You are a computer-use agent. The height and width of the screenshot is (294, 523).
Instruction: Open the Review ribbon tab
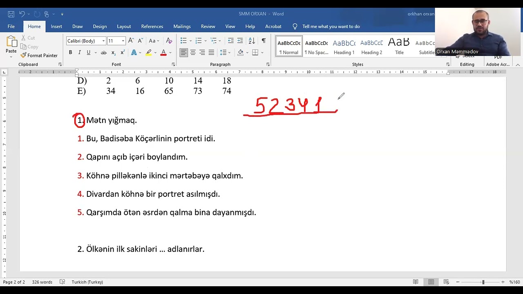pyautogui.click(x=208, y=27)
